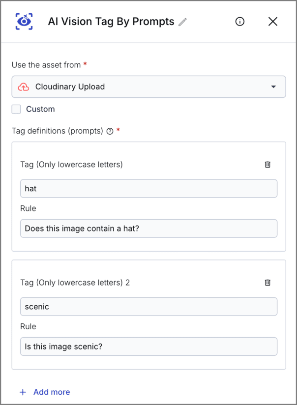
Task: Delete the first tag definition (hat)
Action: tap(267, 165)
